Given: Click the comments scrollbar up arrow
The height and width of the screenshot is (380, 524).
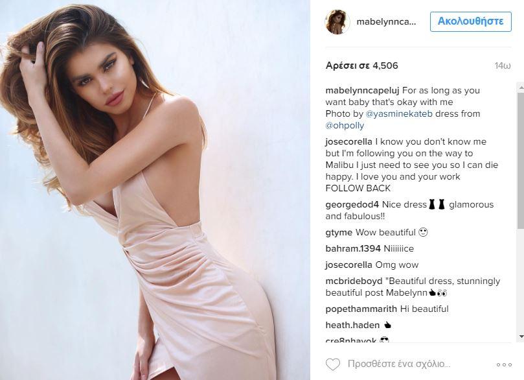Looking at the screenshot, I should tap(521, 88).
